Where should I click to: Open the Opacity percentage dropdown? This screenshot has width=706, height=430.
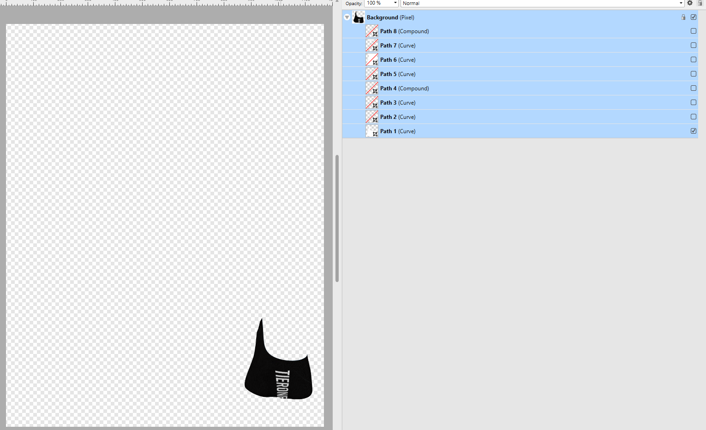(x=395, y=3)
